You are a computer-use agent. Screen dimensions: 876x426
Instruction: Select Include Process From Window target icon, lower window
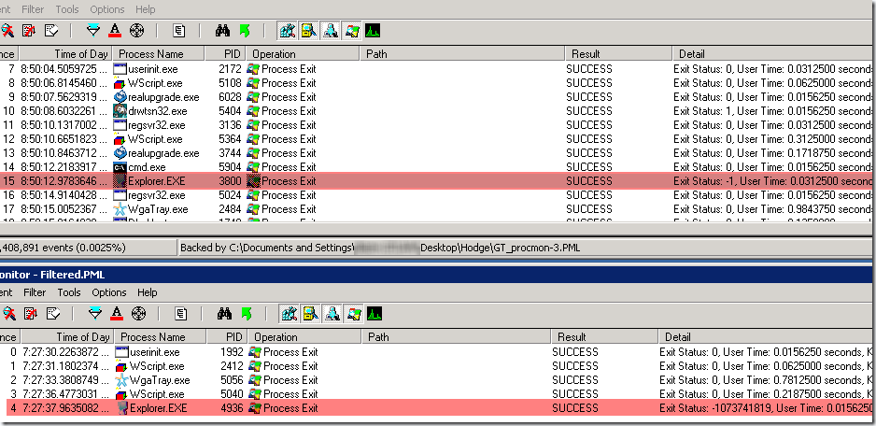pos(138,314)
